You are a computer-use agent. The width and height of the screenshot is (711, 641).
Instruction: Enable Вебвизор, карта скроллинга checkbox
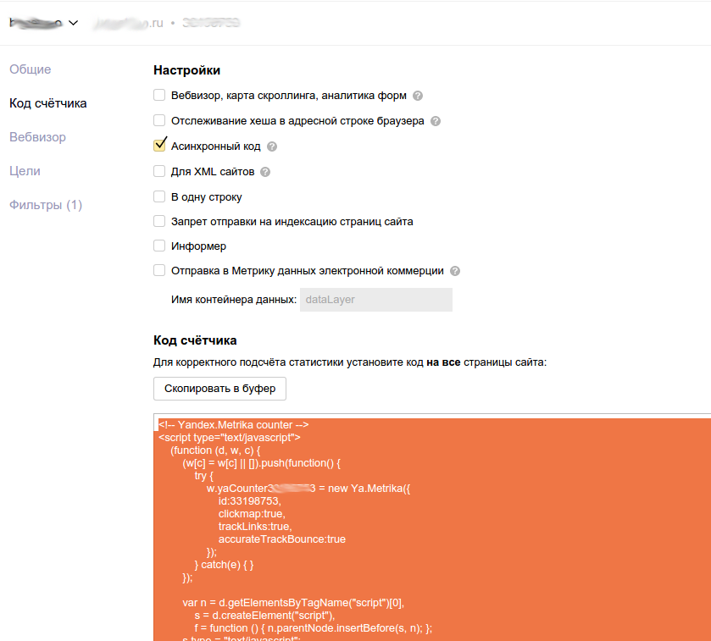(x=159, y=95)
